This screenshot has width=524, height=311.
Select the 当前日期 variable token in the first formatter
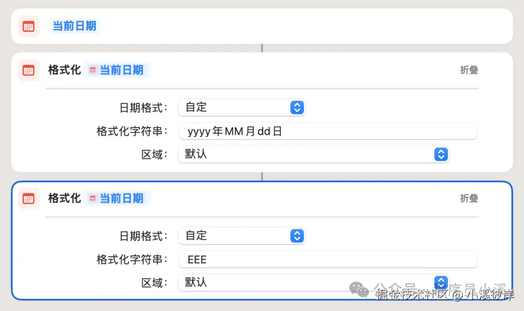click(121, 70)
